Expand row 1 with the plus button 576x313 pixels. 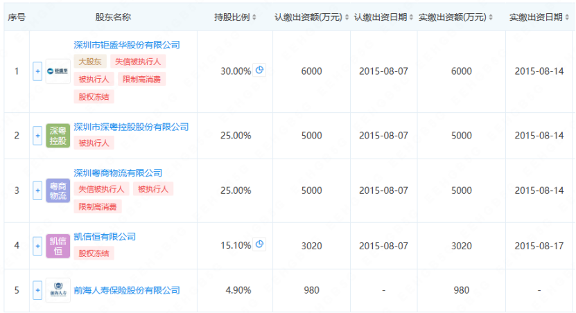point(37,71)
